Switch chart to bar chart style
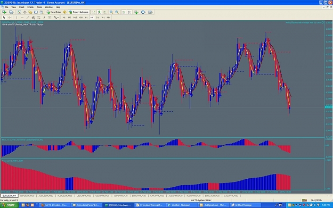 point(94,12)
